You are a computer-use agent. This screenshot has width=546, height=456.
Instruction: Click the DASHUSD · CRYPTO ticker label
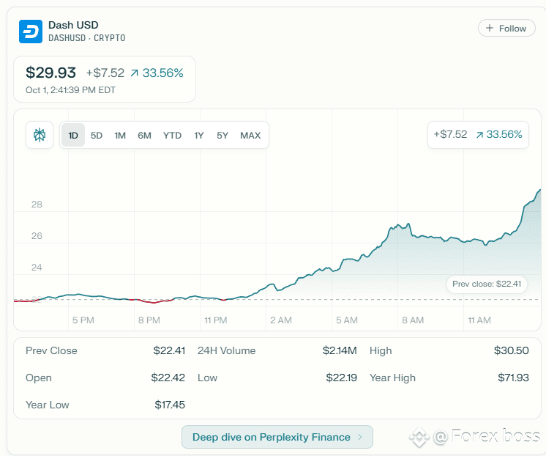(x=86, y=38)
